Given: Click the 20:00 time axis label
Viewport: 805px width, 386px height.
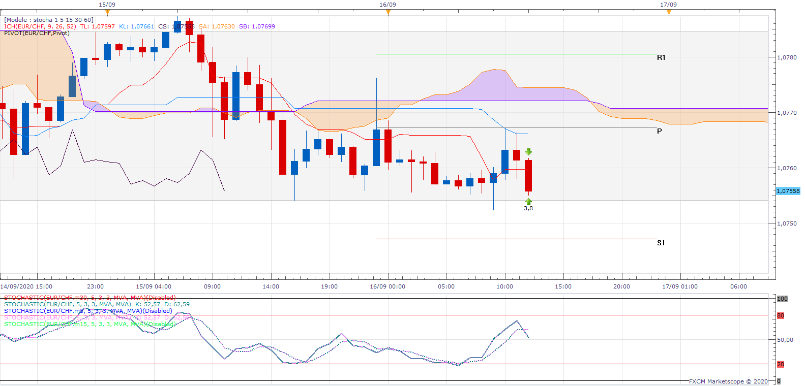Looking at the screenshot, I should click(x=622, y=286).
